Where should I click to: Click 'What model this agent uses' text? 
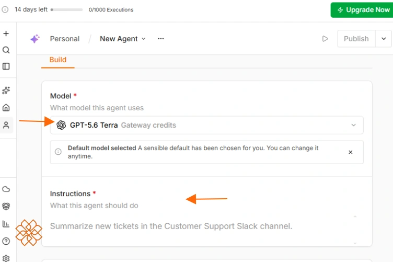click(97, 108)
